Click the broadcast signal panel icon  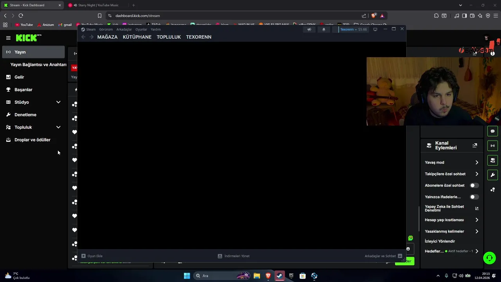click(493, 146)
